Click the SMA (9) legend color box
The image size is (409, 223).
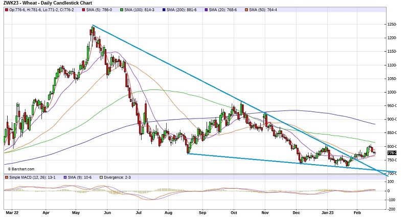64,177
